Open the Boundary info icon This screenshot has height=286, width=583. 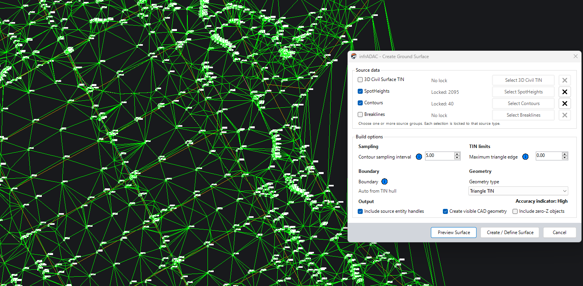click(x=384, y=182)
